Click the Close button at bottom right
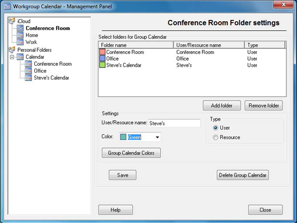The height and width of the screenshot is (223, 297). pyautogui.click(x=265, y=210)
